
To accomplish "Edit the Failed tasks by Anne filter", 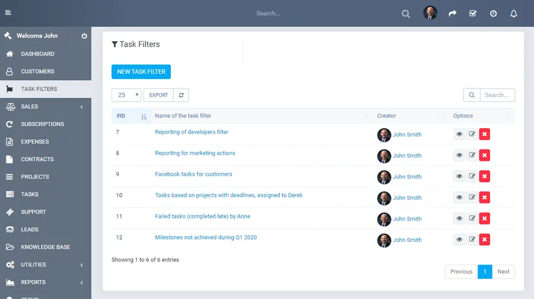I will coord(472,219).
